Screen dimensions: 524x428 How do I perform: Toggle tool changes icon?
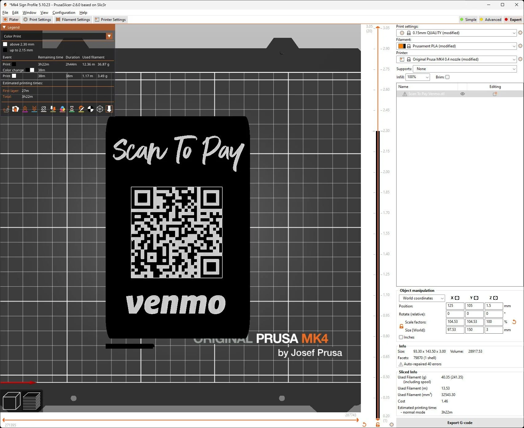coord(53,109)
